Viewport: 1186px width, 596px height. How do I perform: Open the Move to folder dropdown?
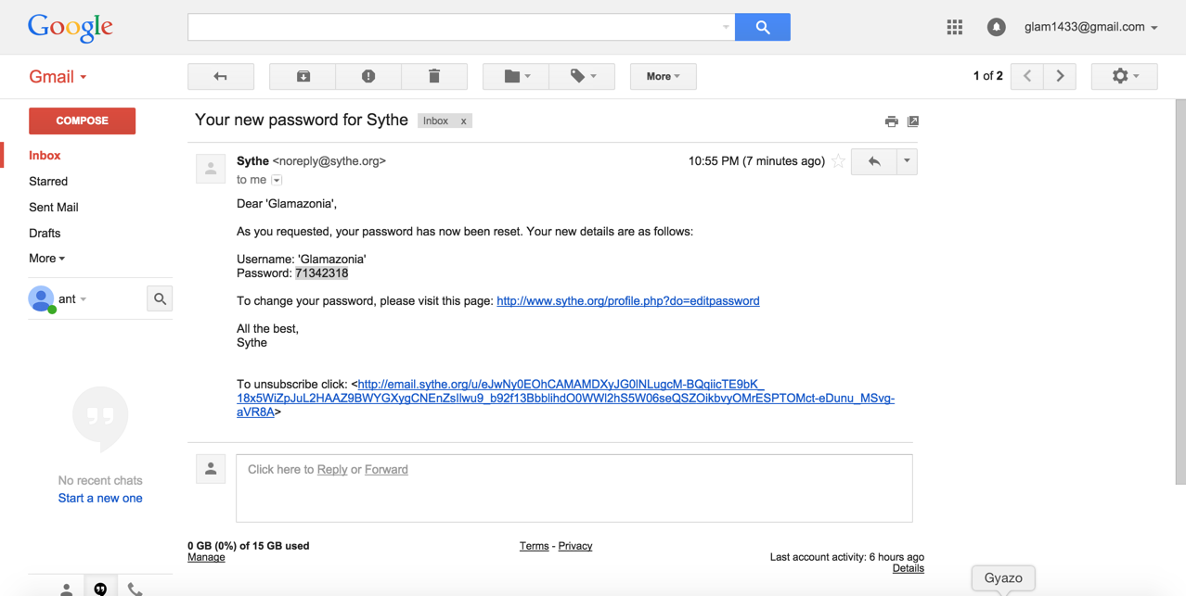516,76
